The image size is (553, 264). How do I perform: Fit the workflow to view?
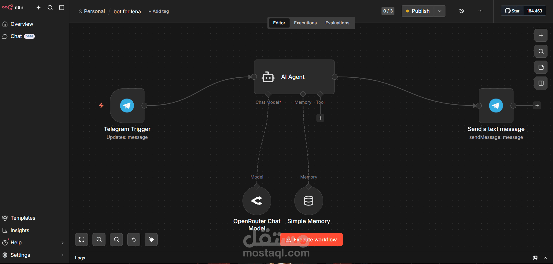pos(82,239)
